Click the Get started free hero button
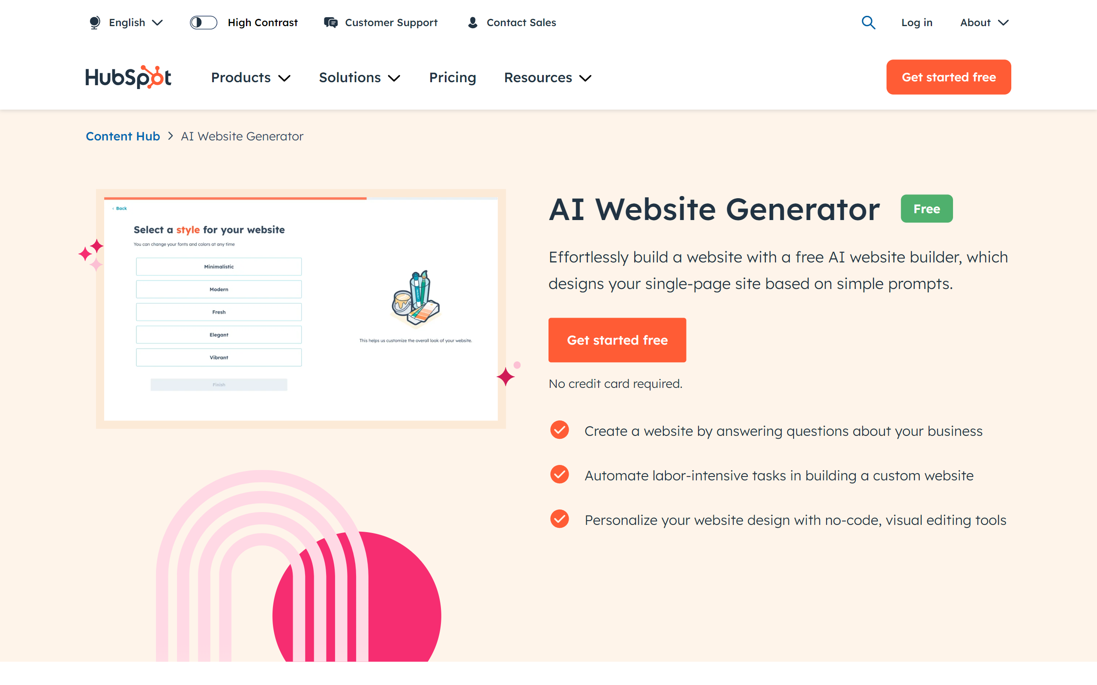This screenshot has height=685, width=1097. [x=617, y=340]
